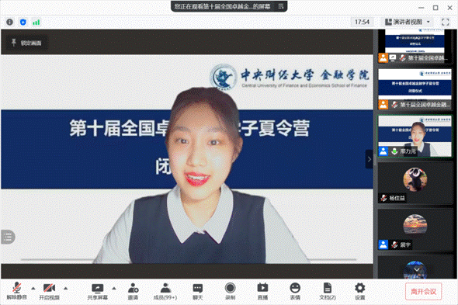The image size is (458, 305).
Task: Collapse the participant thumbnails side panel arrow
Action: tap(370, 159)
